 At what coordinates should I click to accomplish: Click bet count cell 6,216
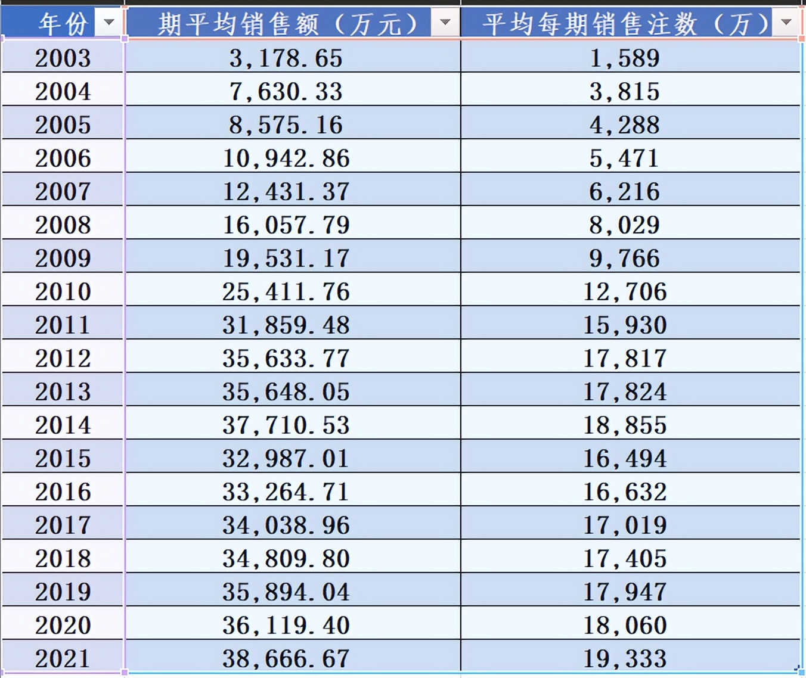coord(631,191)
